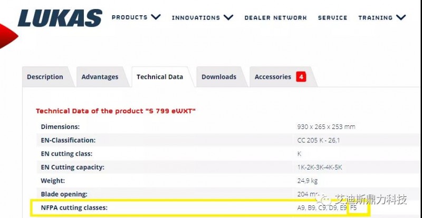Go to Dealer Network page
Screen dimensions: 422x218
tap(275, 18)
